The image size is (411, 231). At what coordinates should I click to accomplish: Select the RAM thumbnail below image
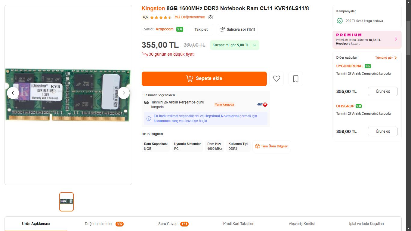(66, 202)
